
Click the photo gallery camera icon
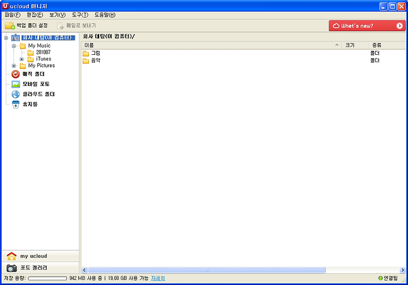click(x=11, y=268)
